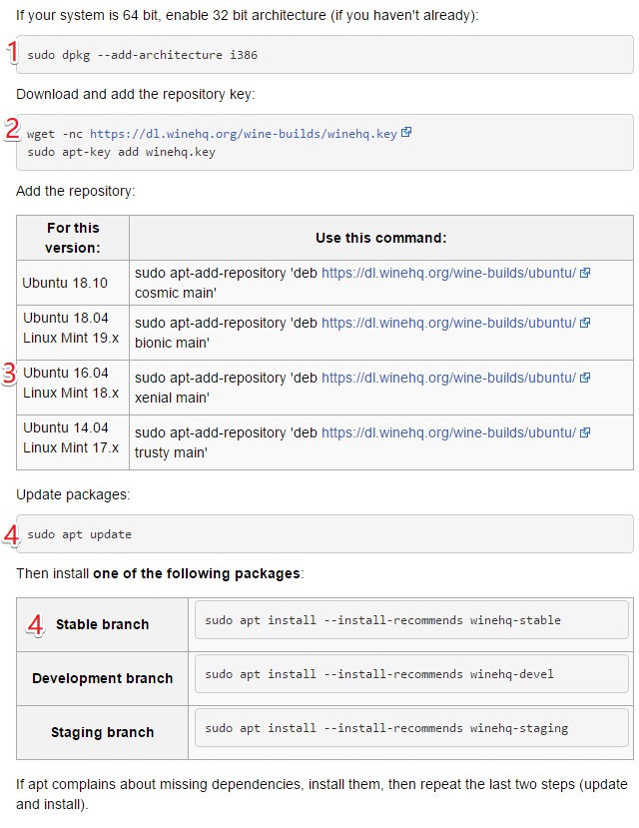Open repository URL in Ubuntu 18.10 row
Screen dimensions: 639x828
pos(448,273)
